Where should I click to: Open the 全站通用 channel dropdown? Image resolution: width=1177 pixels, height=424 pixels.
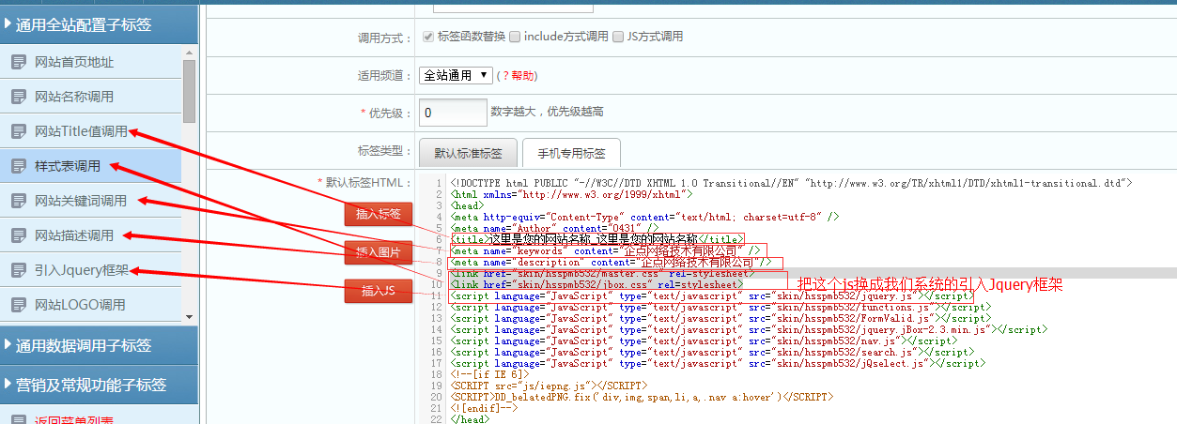(x=456, y=75)
